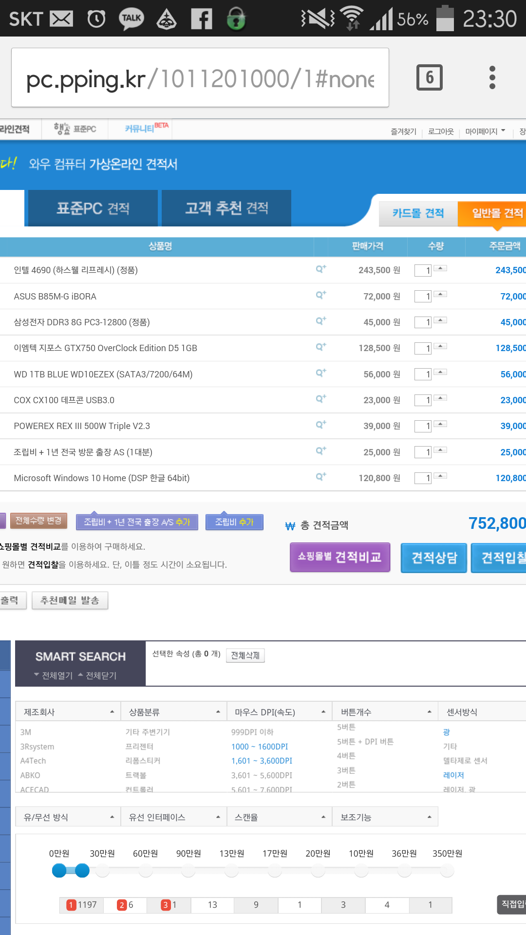Tap the magnifier icon for ASUS B85M-G iBORA
526x935 pixels.
(320, 295)
